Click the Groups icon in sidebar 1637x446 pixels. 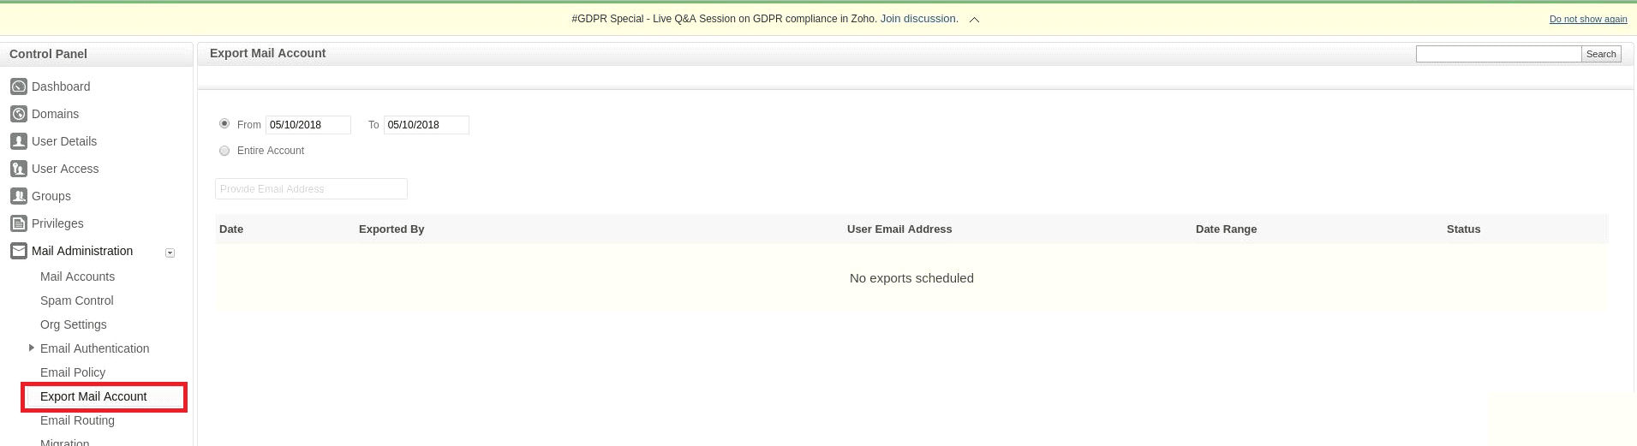(18, 196)
